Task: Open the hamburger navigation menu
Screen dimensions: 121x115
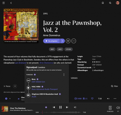Action: [x=4, y=3]
